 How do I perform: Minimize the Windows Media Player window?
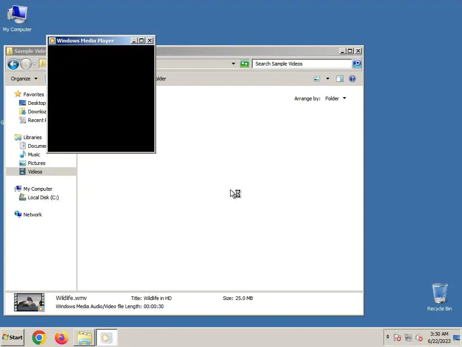coord(134,41)
